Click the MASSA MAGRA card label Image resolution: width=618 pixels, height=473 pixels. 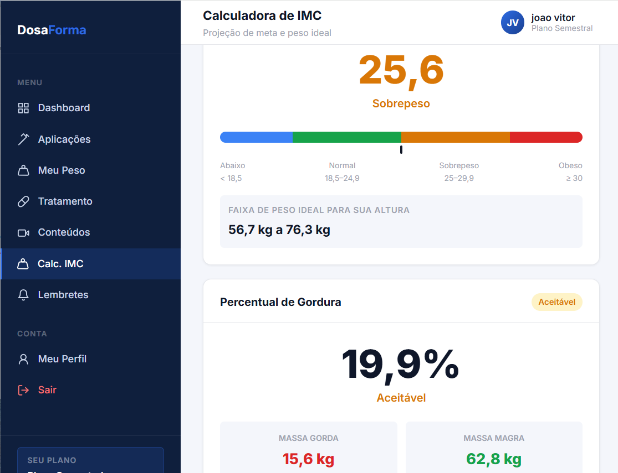[494, 438]
